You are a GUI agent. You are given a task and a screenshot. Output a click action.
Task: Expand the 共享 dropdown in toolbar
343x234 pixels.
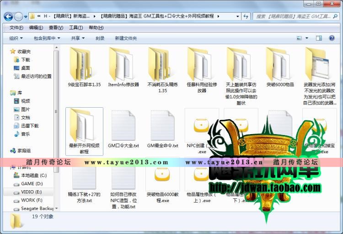(78, 38)
